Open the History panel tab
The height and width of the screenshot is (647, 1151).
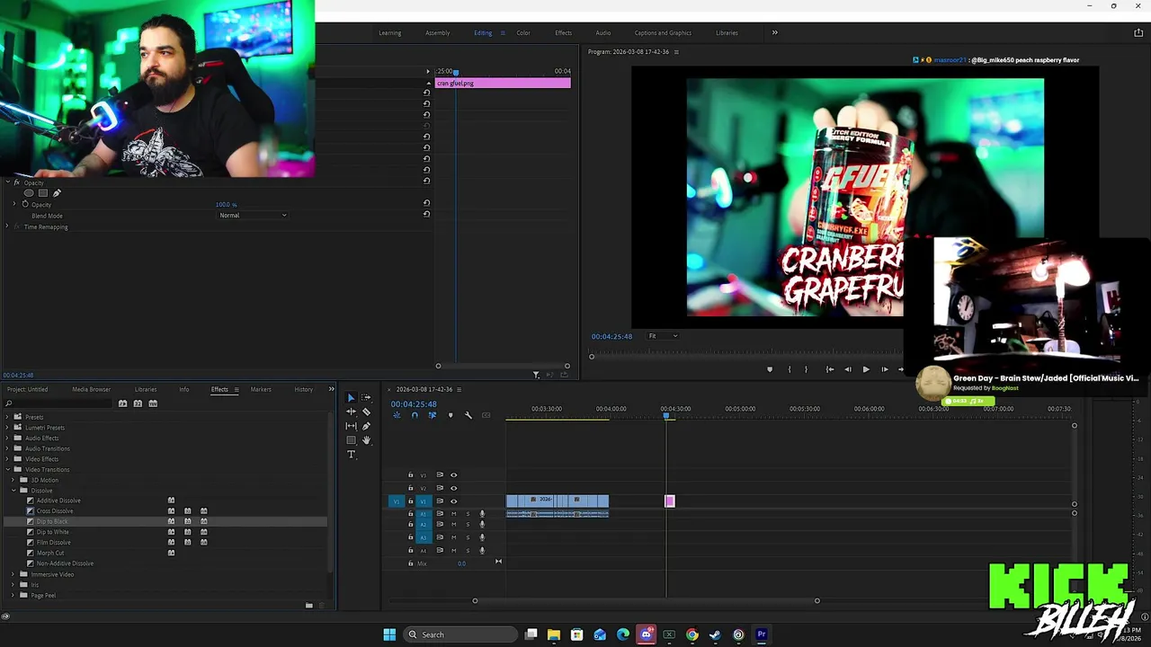[304, 390]
